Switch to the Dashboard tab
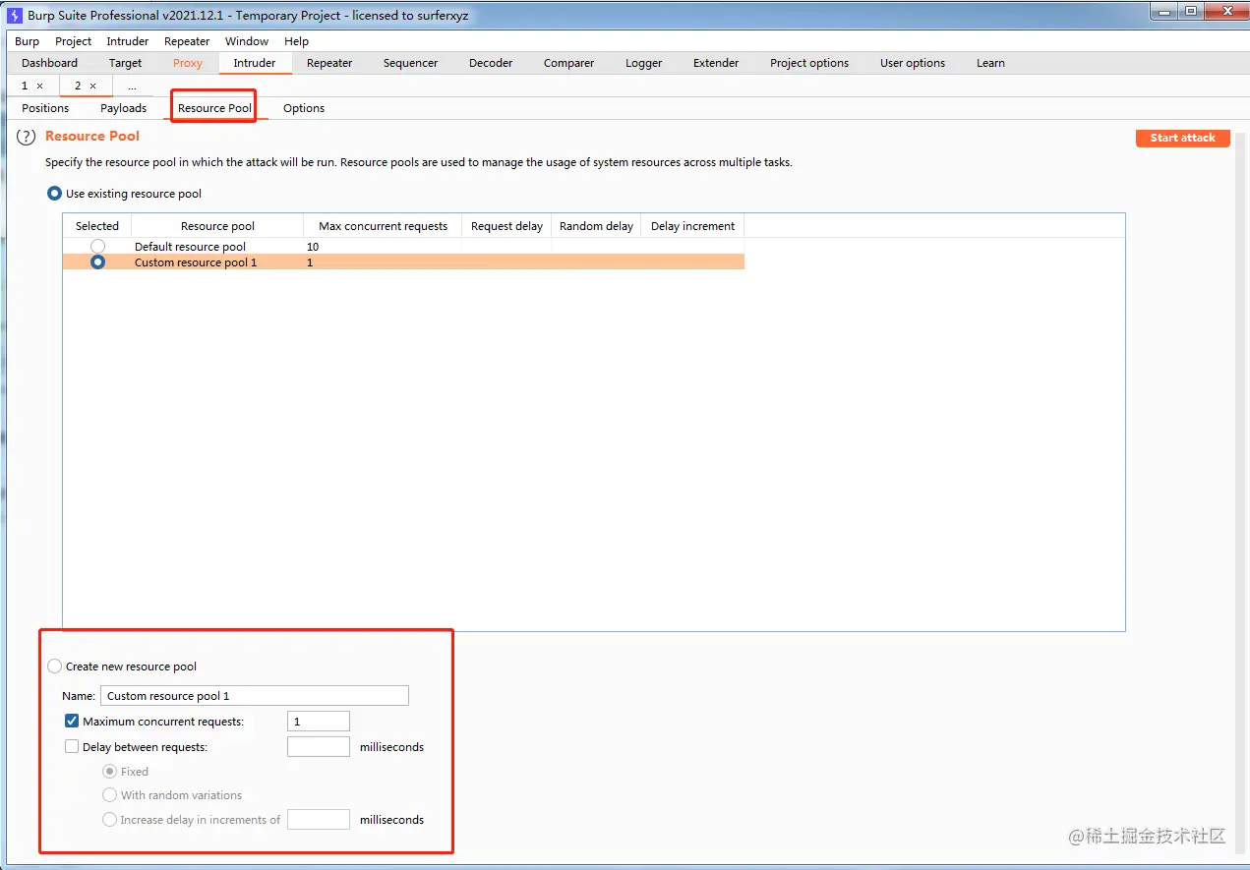Image resolution: width=1250 pixels, height=870 pixels. pos(49,63)
